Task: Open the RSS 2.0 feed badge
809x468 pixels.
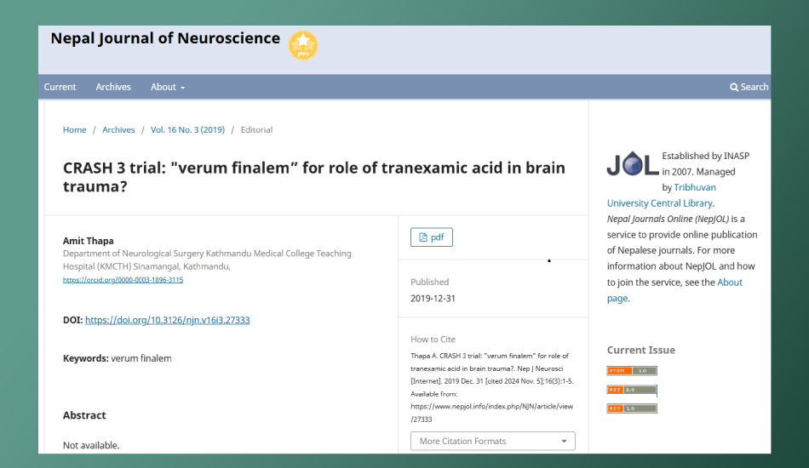Action: tap(632, 390)
